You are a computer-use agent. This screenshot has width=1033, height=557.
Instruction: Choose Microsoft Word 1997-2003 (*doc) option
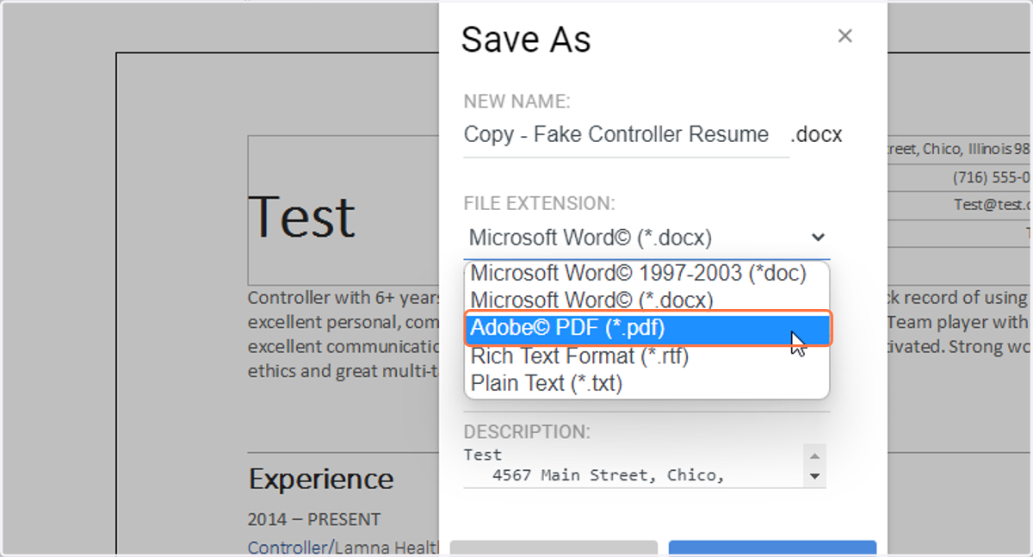(646, 274)
